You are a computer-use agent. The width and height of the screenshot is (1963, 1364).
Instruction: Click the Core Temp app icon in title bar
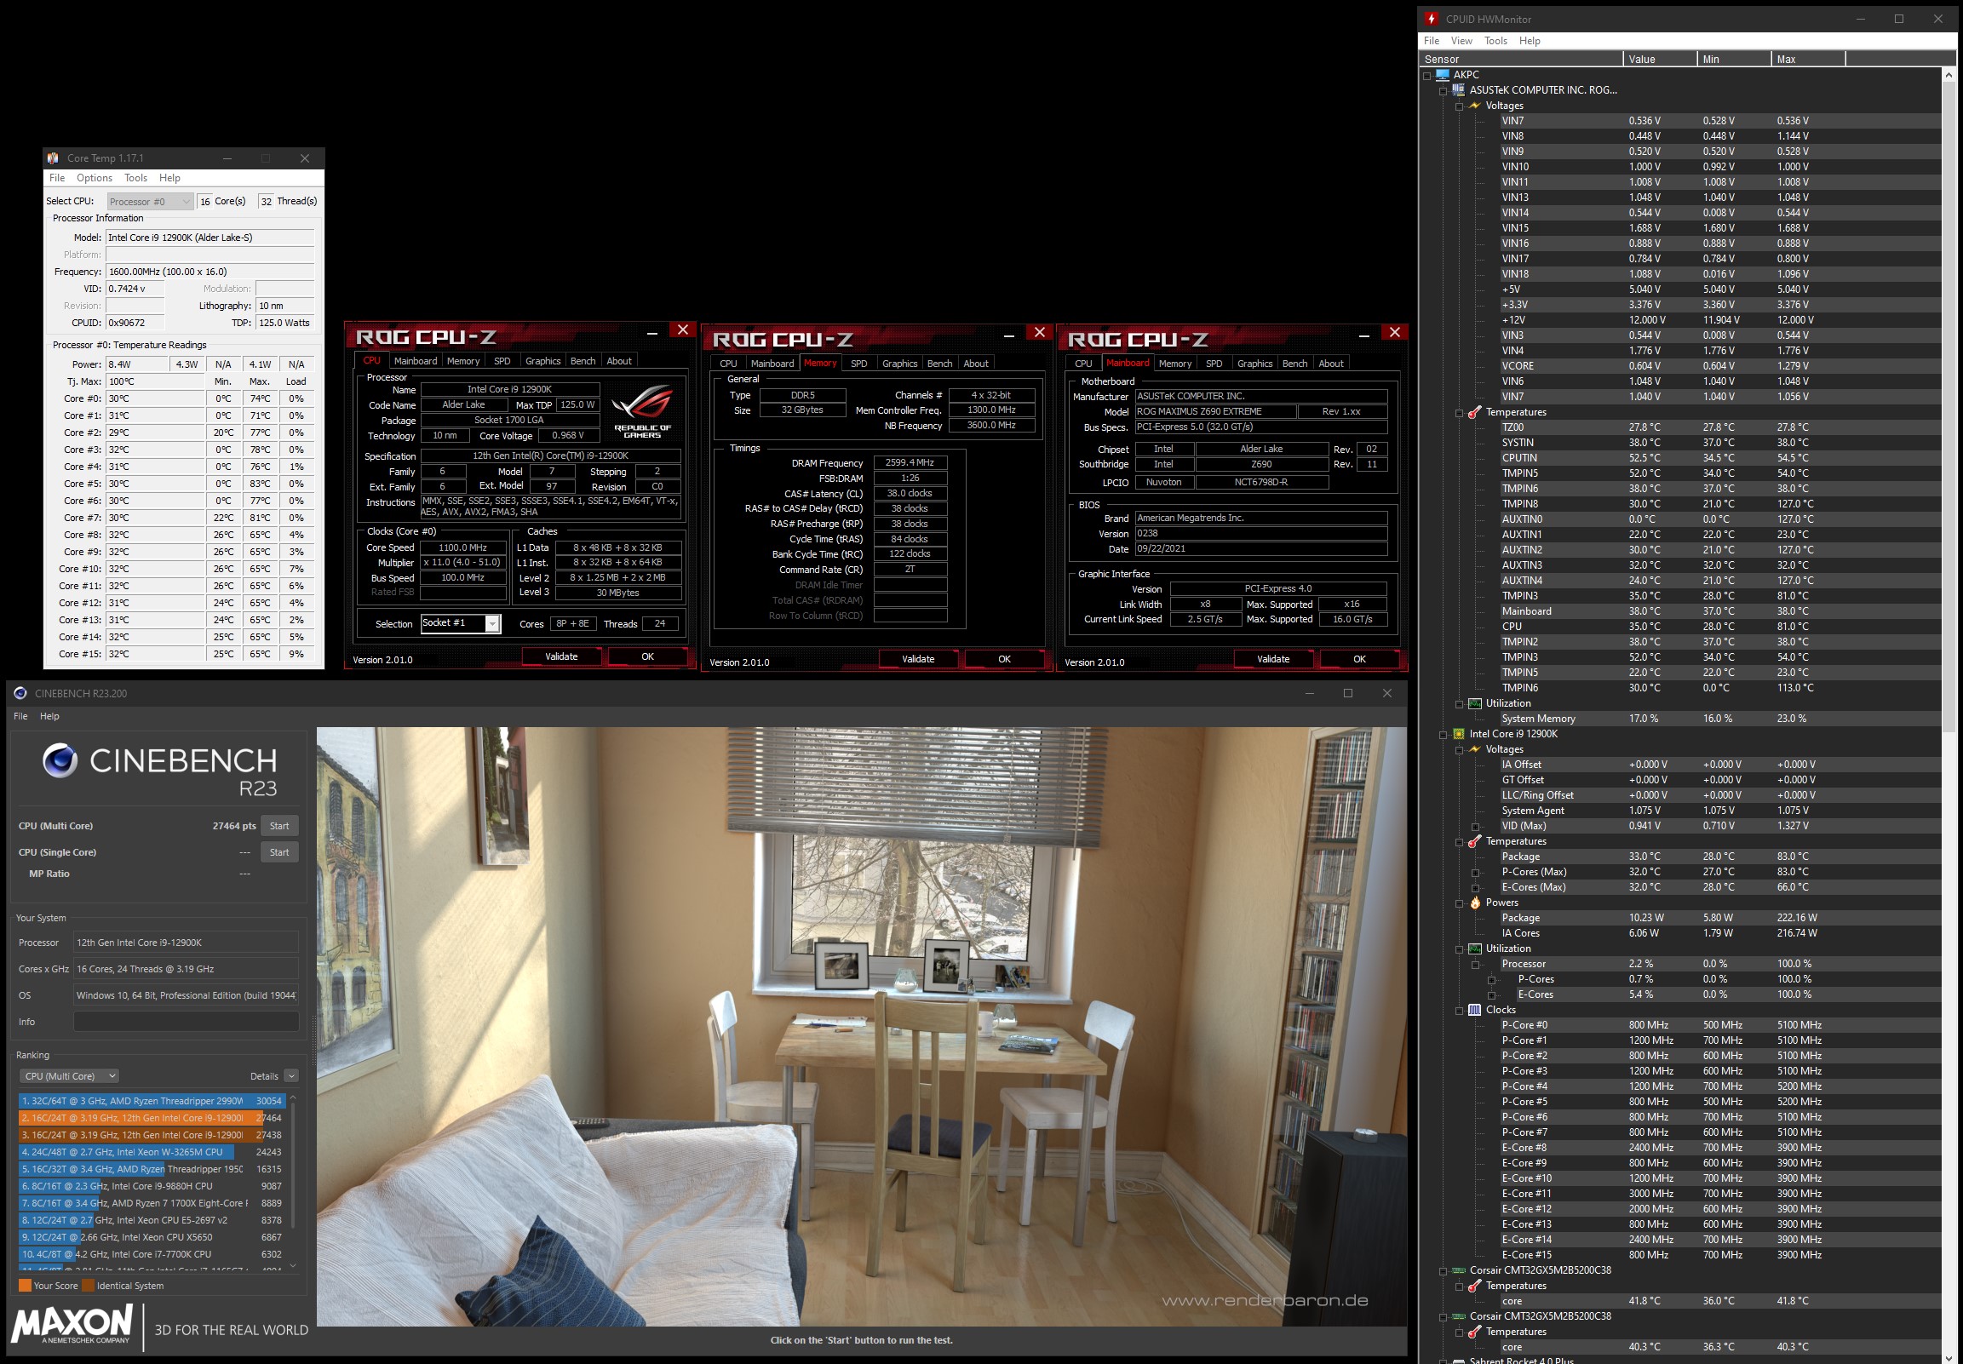pyautogui.click(x=53, y=158)
